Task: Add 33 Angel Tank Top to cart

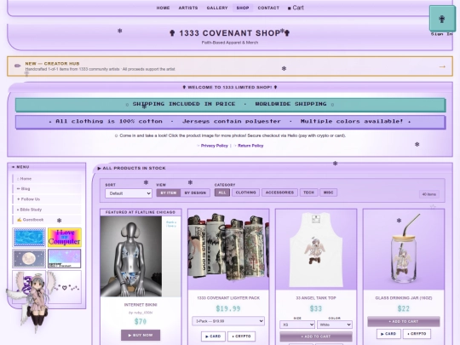Action: [316, 336]
